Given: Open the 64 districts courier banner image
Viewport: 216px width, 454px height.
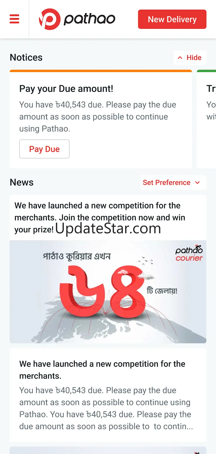Looking at the screenshot, I should pos(108,292).
